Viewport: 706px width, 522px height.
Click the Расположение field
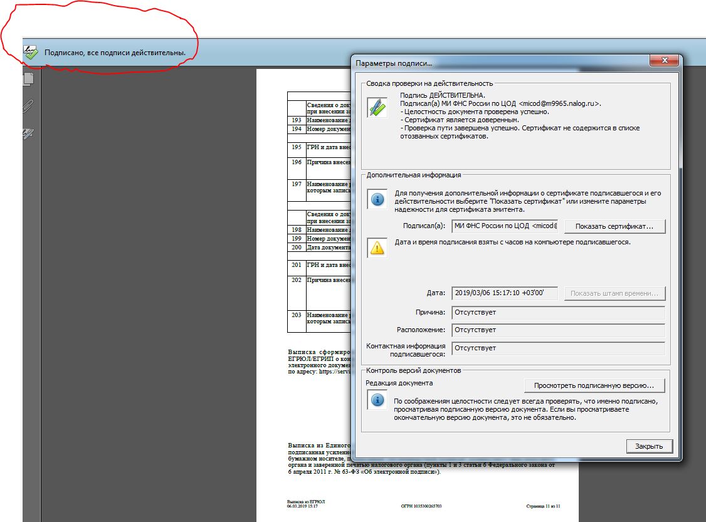pyautogui.click(x=557, y=330)
